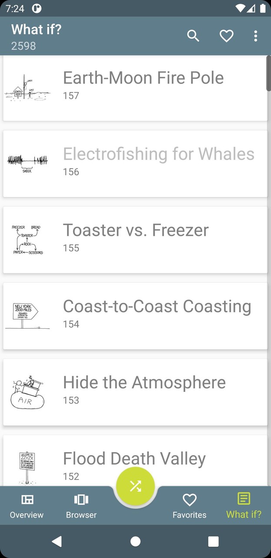
Task: Open the three-dot overflow menu
Action: tap(255, 36)
